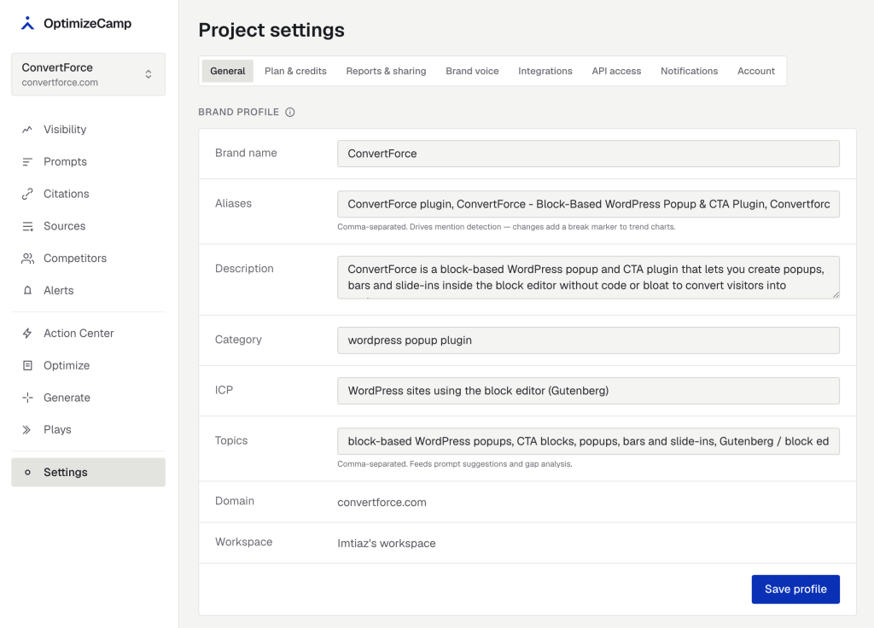Open the Reports & sharing tab
Viewport: 874px width, 628px height.
386,71
